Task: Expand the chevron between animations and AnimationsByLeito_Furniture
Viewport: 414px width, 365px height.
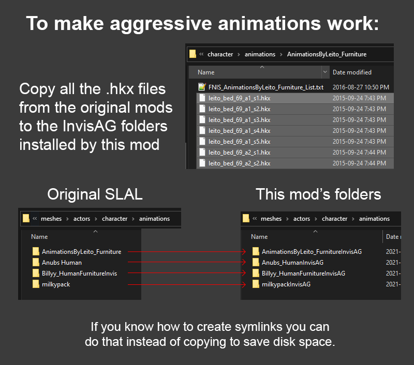Action: pos(281,54)
